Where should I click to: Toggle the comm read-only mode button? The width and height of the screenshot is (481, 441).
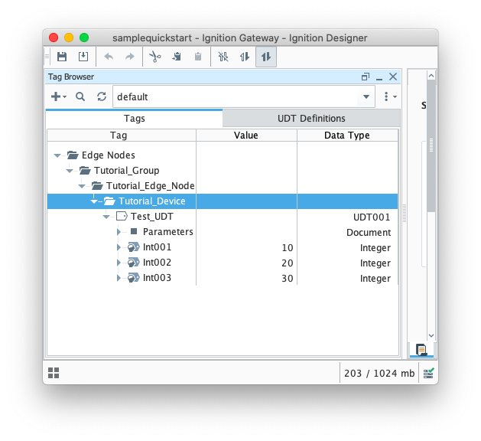245,57
